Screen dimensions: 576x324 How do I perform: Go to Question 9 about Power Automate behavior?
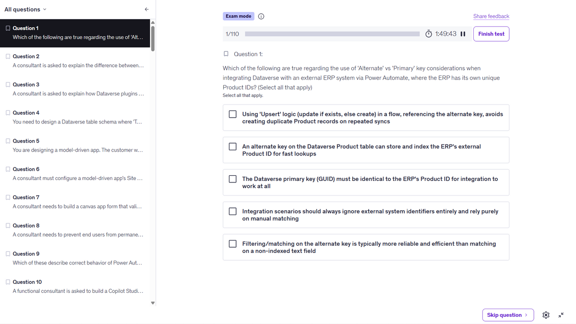[75, 258]
